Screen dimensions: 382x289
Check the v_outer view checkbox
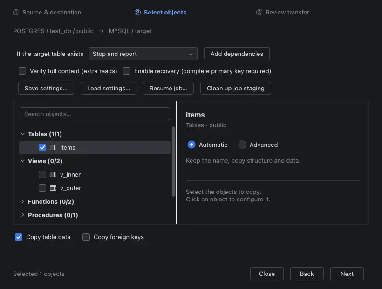pyautogui.click(x=42, y=188)
